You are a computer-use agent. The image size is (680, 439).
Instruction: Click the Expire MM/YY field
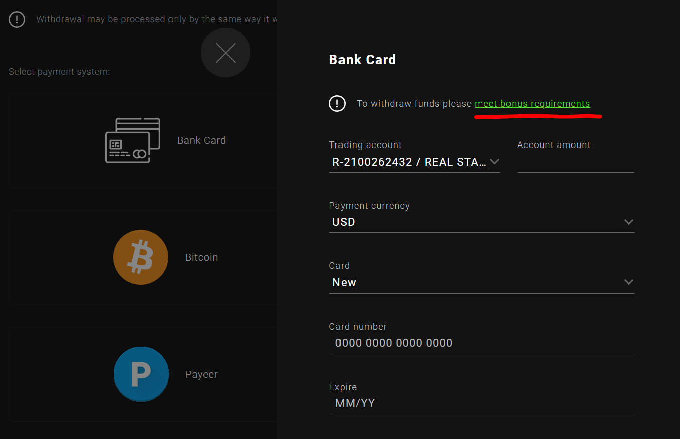click(x=482, y=403)
